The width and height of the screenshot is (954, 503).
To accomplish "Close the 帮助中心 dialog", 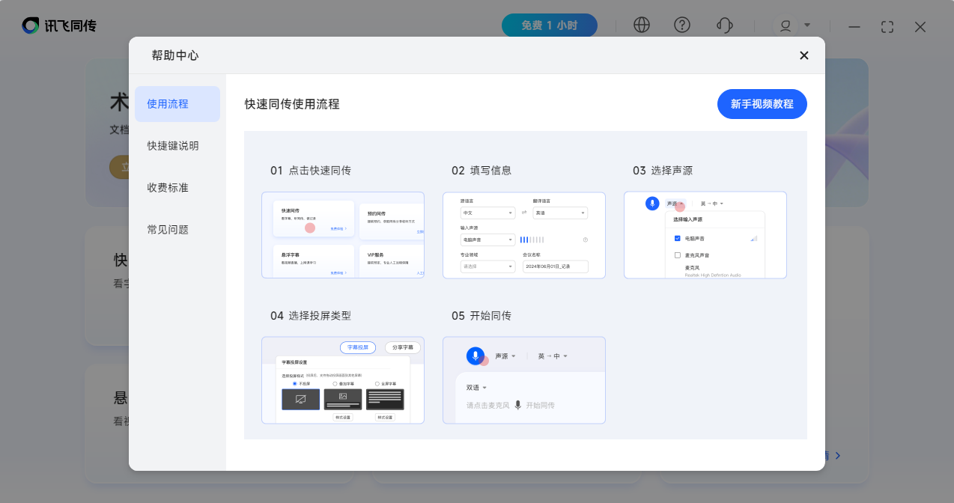I will click(804, 55).
